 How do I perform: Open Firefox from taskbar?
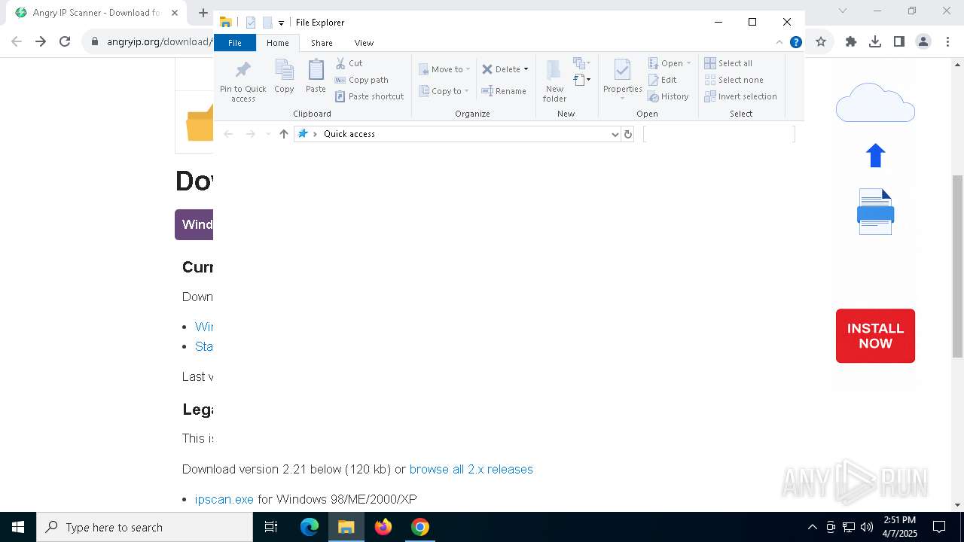point(383,527)
